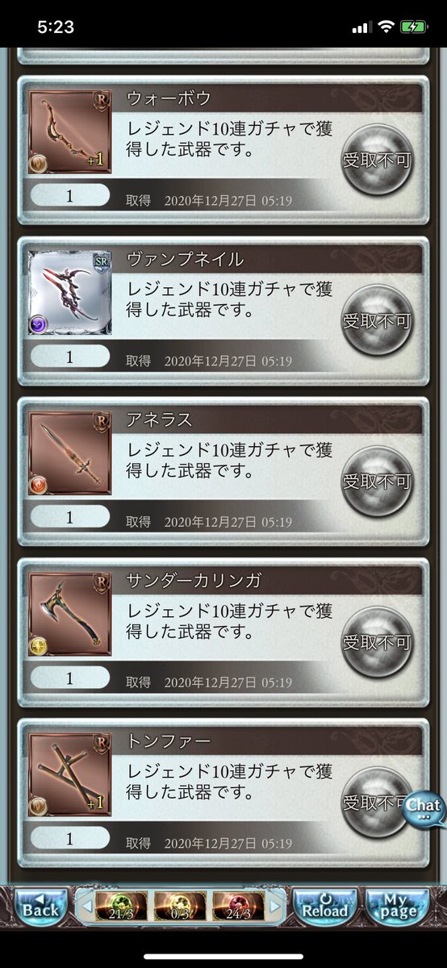Image resolution: width=447 pixels, height=968 pixels.
Task: Tap the ウォーボウ bow weapon icon
Action: tap(70, 131)
